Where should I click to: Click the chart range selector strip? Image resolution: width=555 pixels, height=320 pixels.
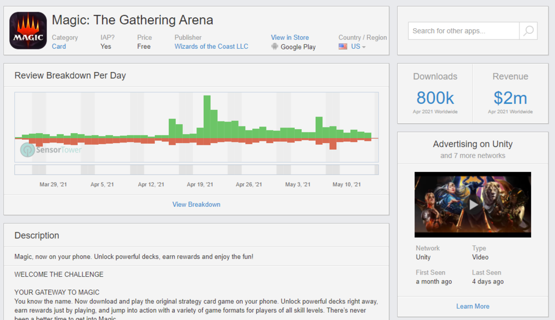coord(196,170)
